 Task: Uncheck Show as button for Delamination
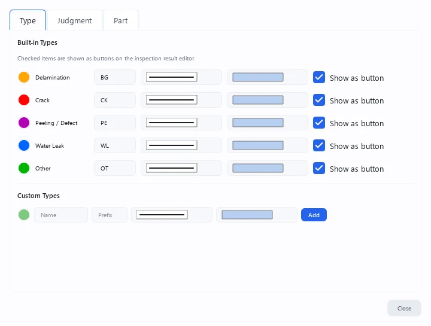point(319,77)
